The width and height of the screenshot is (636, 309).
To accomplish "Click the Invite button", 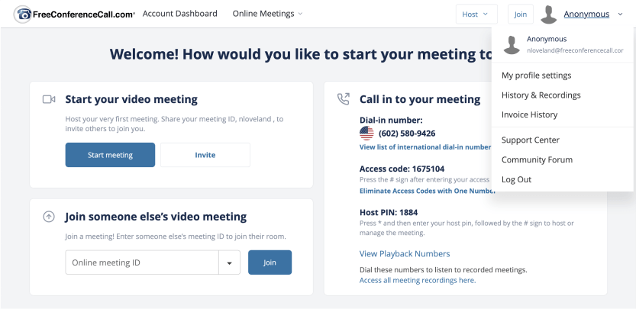I will pyautogui.click(x=205, y=155).
